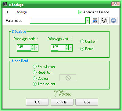The image size is (122, 111).
Task: Increase vertical offset with up arrow
Action: (x=66, y=46)
